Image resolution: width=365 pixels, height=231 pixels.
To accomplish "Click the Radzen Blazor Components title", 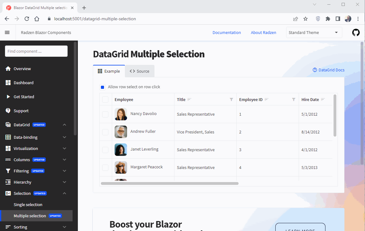I will 46,33.
